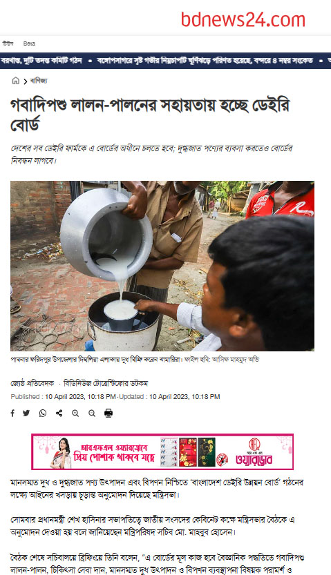The height and width of the screenshot is (575, 331).
Task: Select the টিউন item in top bar
Action: [x=8, y=43]
